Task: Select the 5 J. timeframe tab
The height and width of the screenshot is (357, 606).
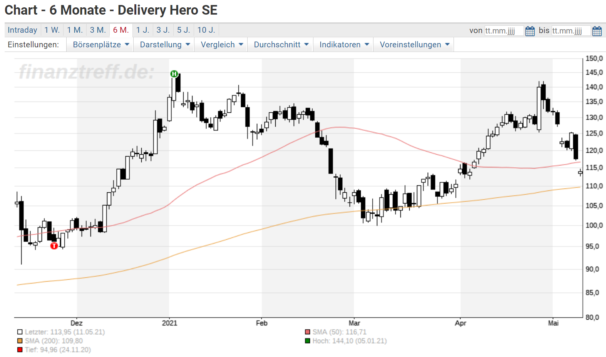Action: [184, 30]
